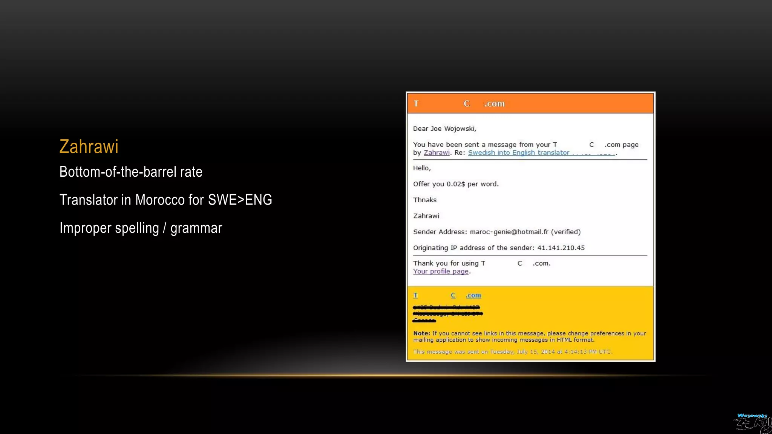Click the 'Note:' HTML format paragraph

[530, 336]
